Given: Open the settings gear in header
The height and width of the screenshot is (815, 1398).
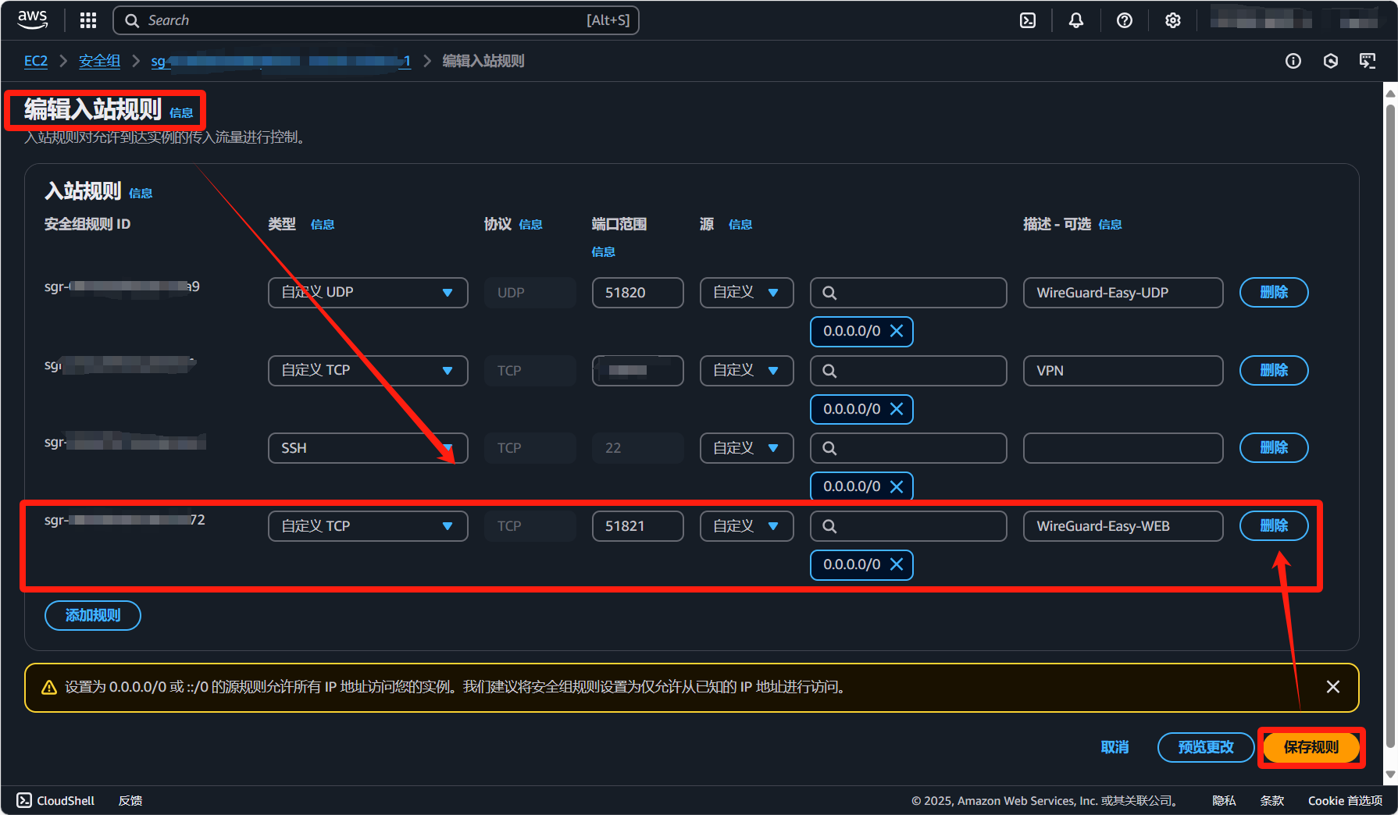Looking at the screenshot, I should click(x=1172, y=20).
